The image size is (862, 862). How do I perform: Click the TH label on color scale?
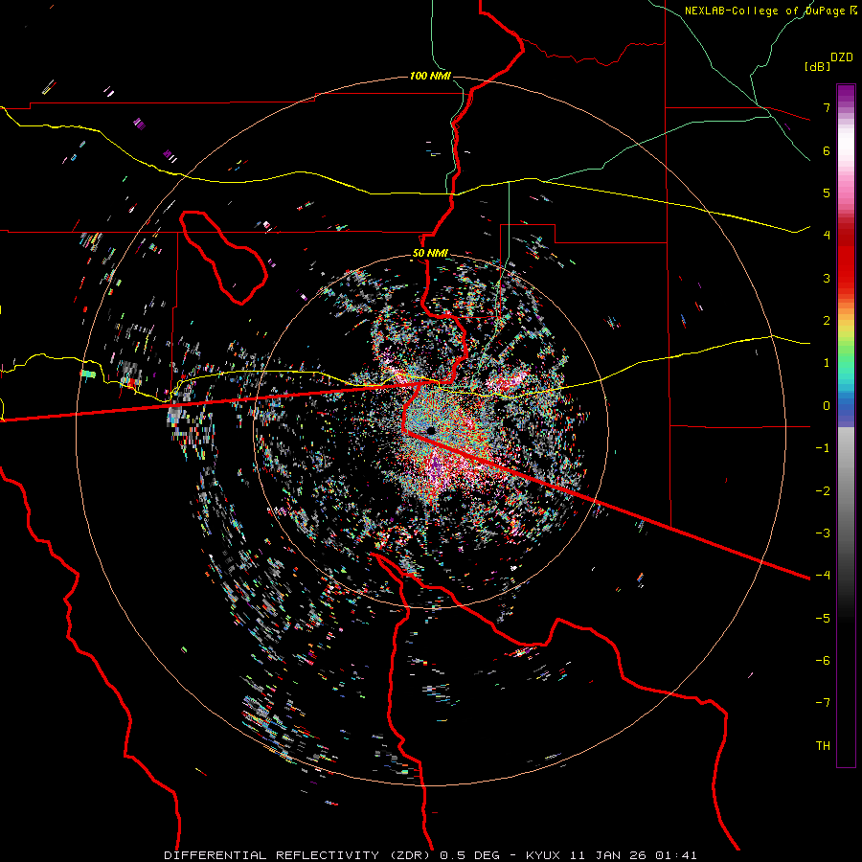tap(823, 746)
